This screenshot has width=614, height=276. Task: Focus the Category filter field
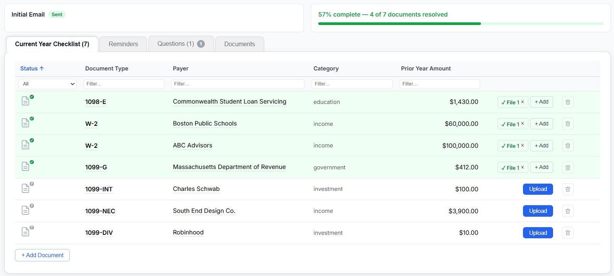click(x=352, y=84)
